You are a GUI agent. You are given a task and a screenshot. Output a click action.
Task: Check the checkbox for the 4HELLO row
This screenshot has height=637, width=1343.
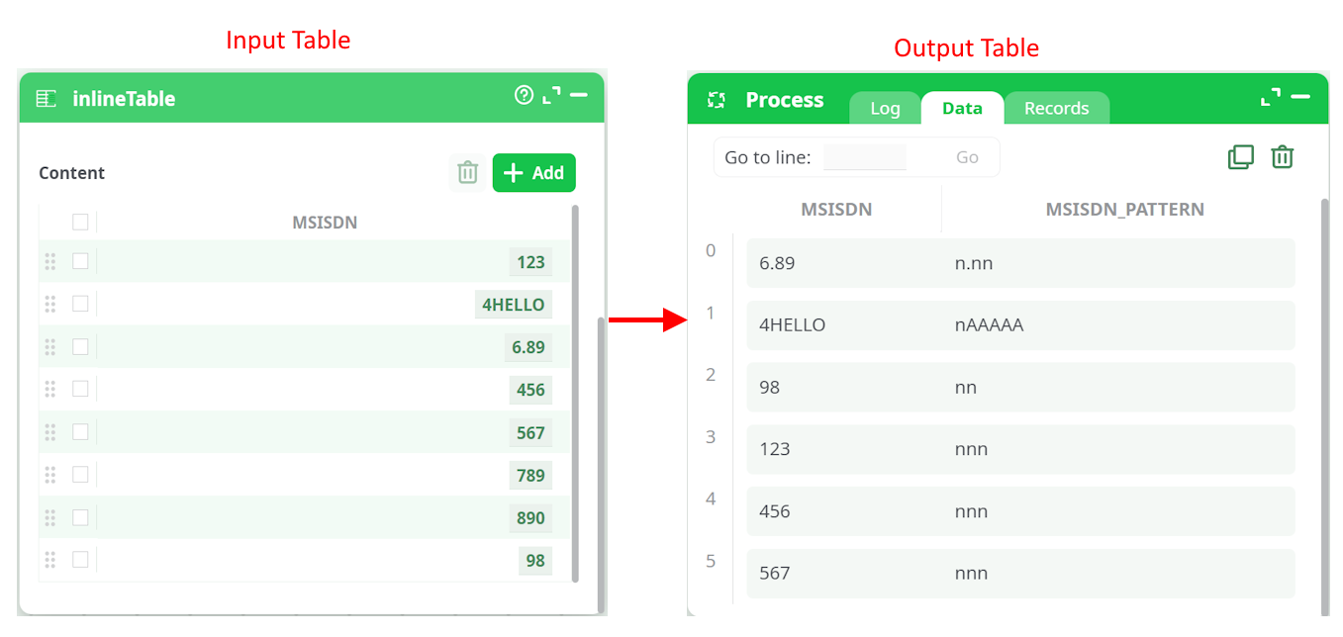tap(80, 304)
